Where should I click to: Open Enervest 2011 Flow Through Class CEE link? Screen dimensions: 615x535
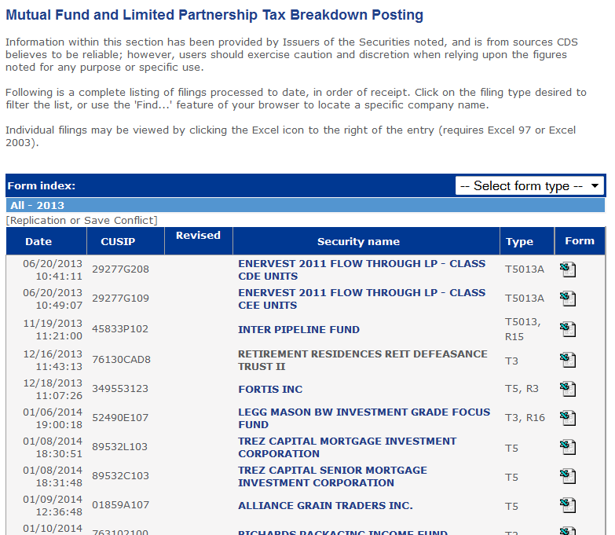(x=361, y=299)
